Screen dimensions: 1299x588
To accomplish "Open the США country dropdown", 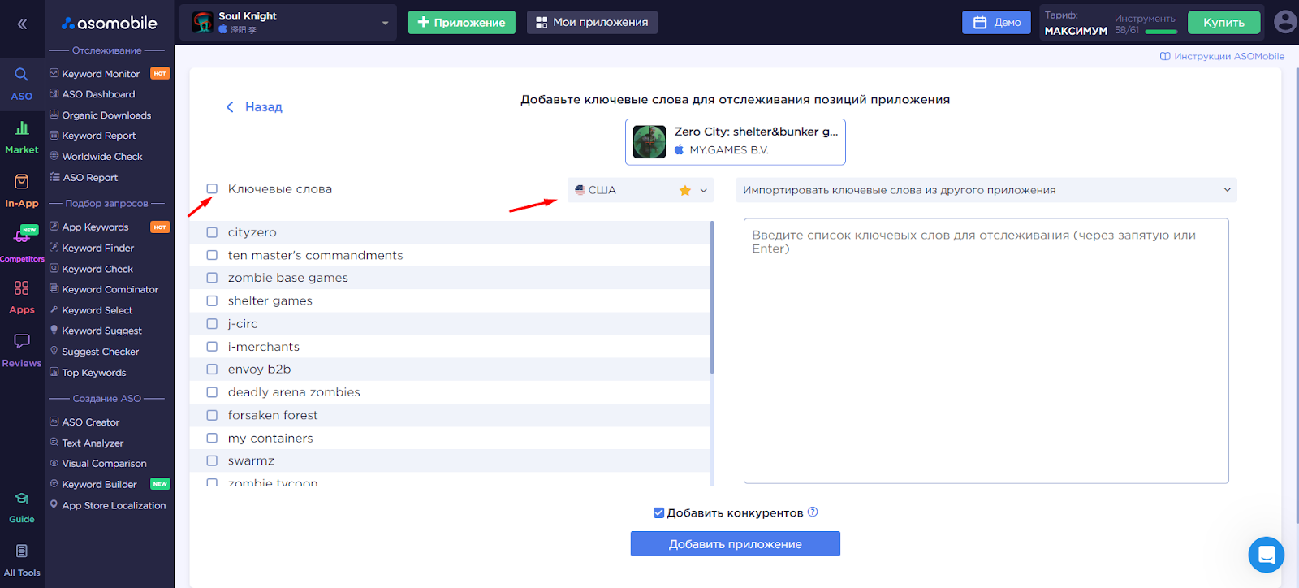I will (x=641, y=190).
